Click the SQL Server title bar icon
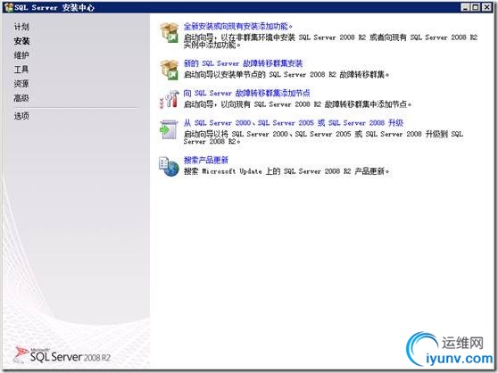The height and width of the screenshot is (373, 498). pyautogui.click(x=9, y=7)
